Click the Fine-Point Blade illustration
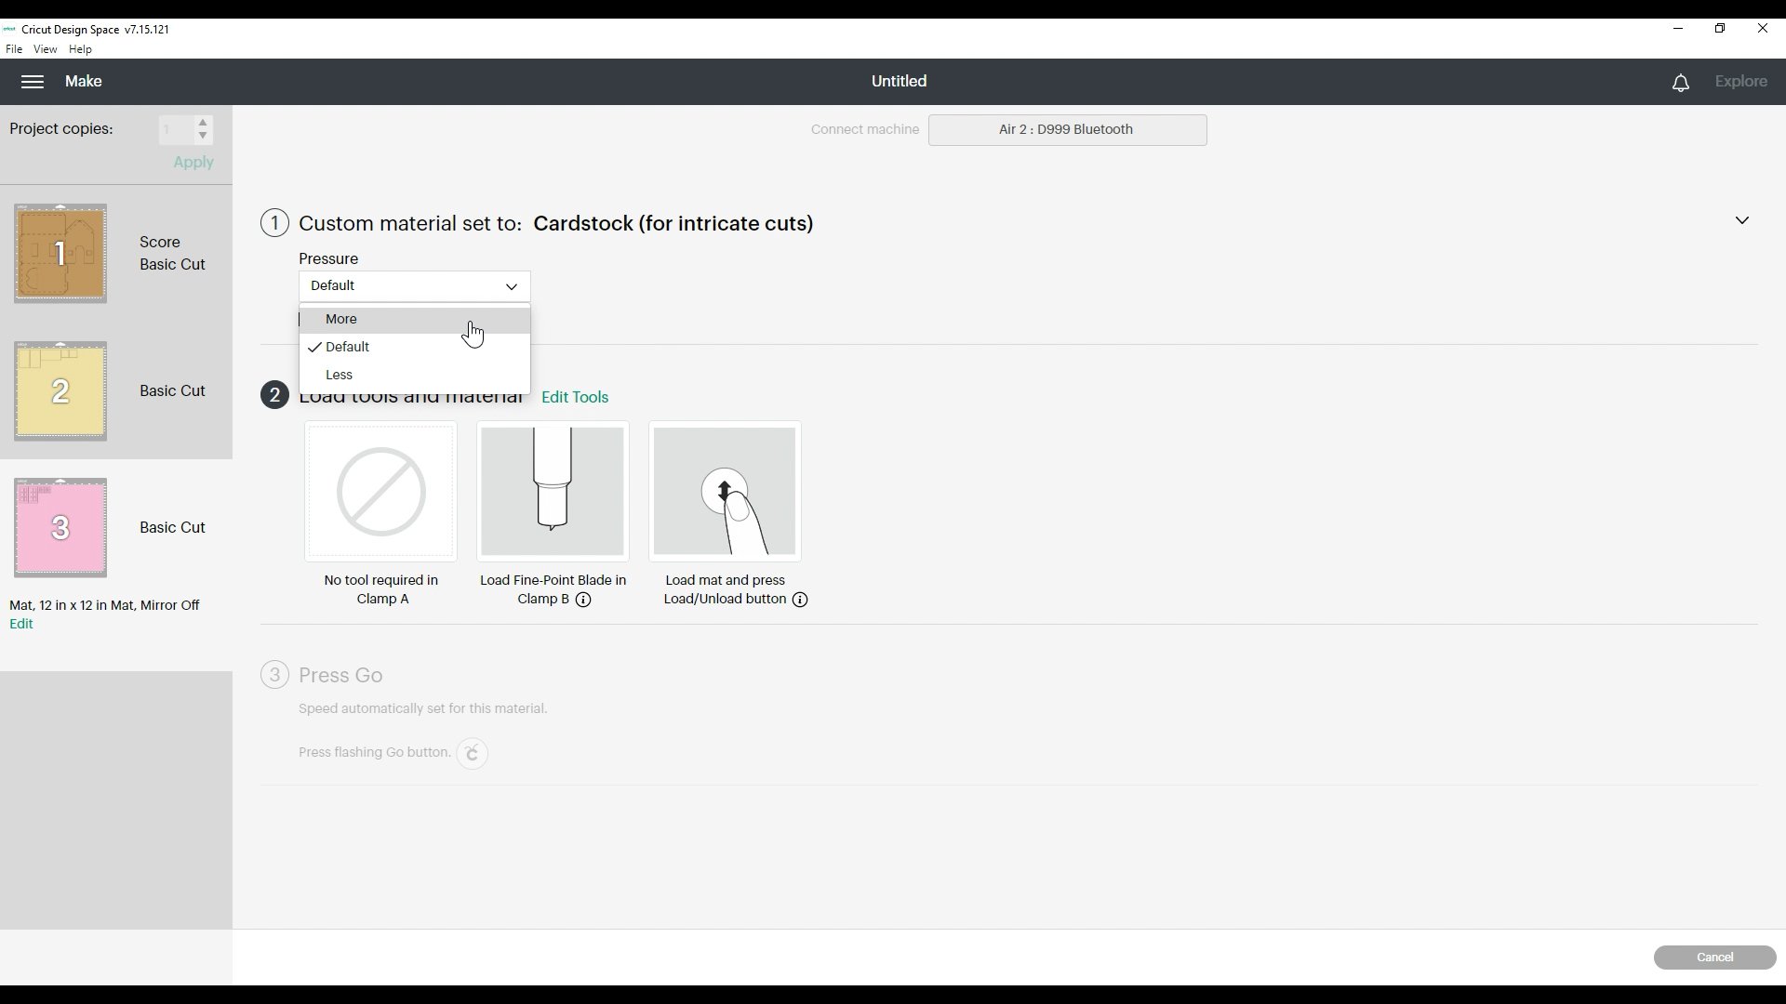This screenshot has width=1786, height=1004. tap(553, 491)
